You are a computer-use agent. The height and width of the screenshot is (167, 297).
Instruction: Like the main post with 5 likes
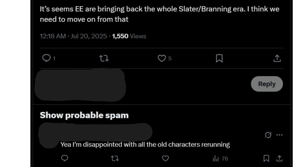click(162, 58)
